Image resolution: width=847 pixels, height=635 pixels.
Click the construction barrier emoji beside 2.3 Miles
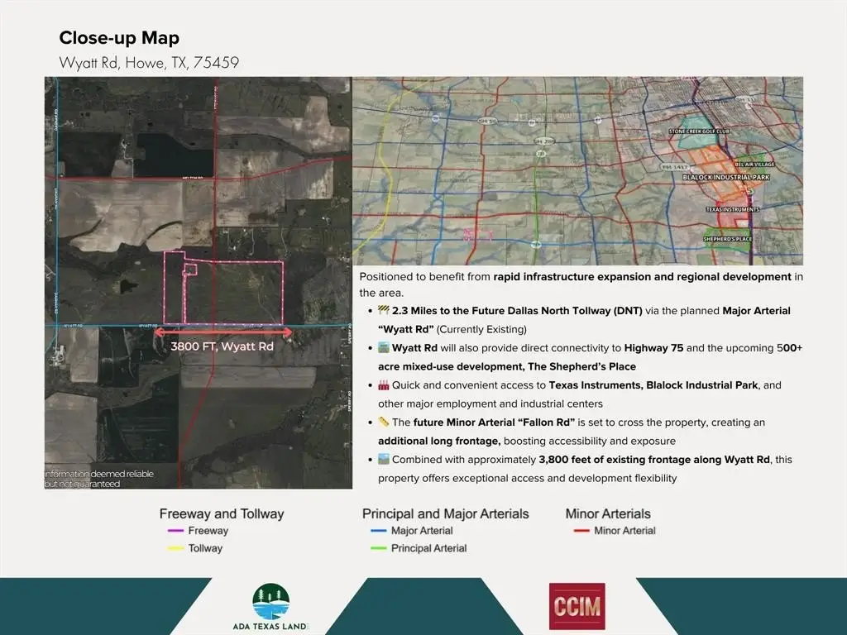point(384,311)
